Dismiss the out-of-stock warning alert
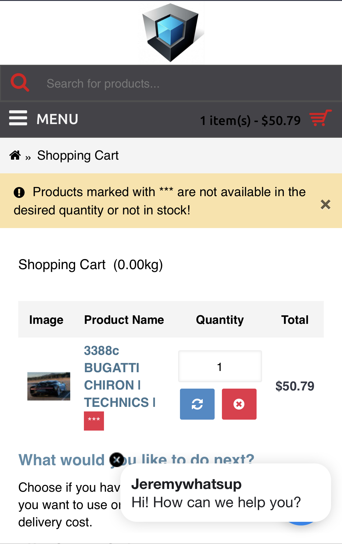 tap(325, 205)
